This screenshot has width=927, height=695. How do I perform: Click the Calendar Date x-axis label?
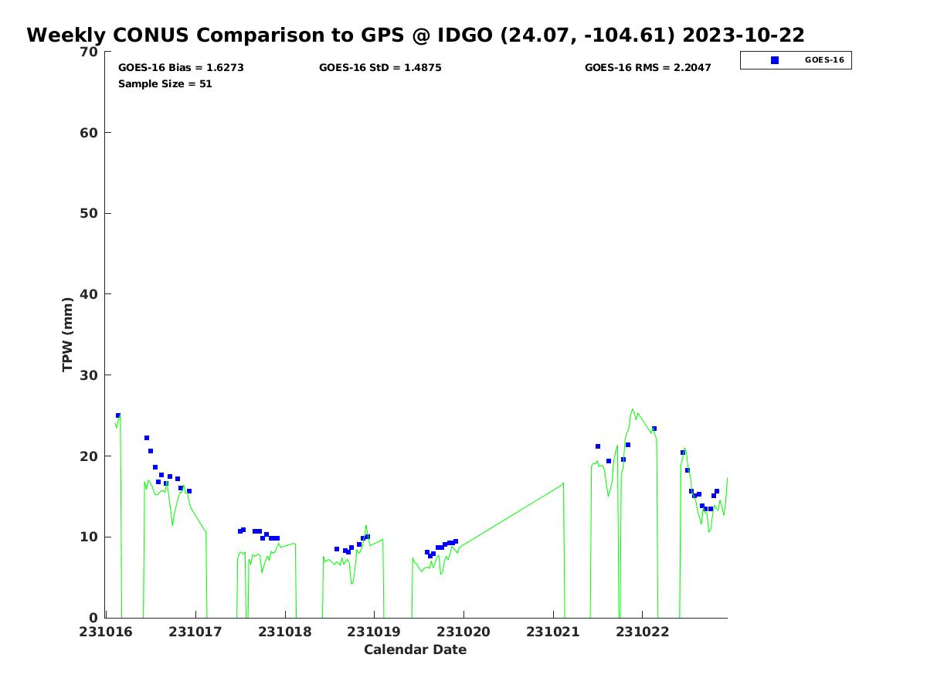coord(416,649)
